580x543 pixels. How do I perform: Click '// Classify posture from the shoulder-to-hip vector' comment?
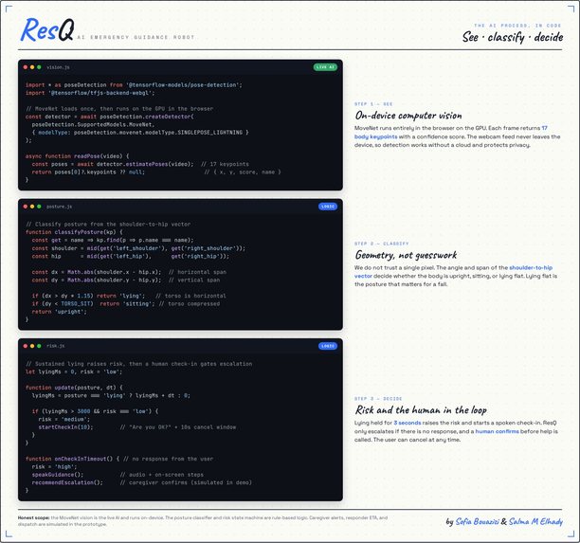pos(108,225)
